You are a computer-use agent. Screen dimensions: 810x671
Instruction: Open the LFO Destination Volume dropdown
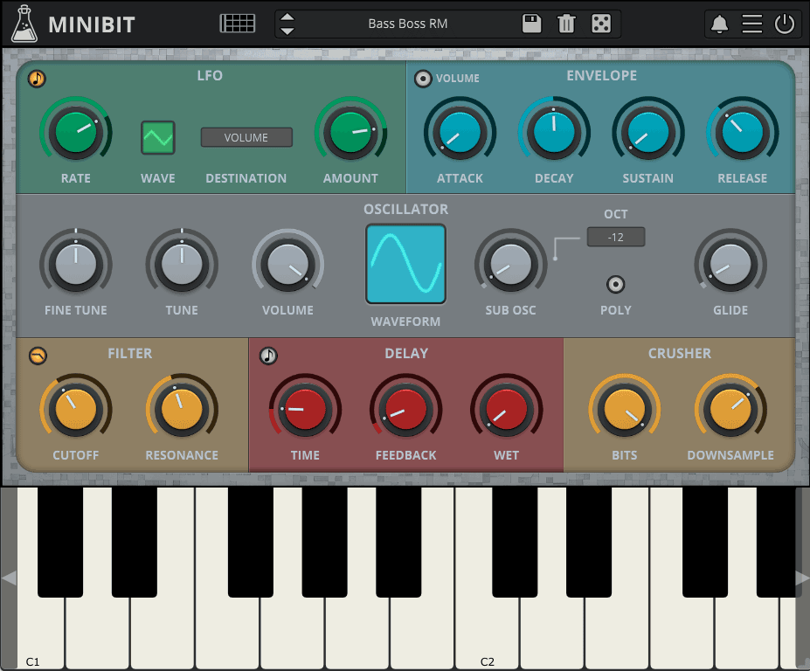tap(246, 137)
